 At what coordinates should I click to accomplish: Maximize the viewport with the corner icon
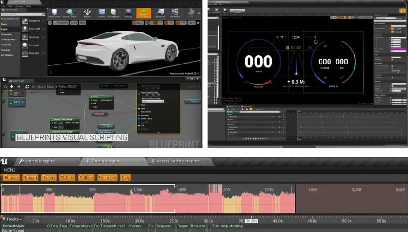click(198, 23)
